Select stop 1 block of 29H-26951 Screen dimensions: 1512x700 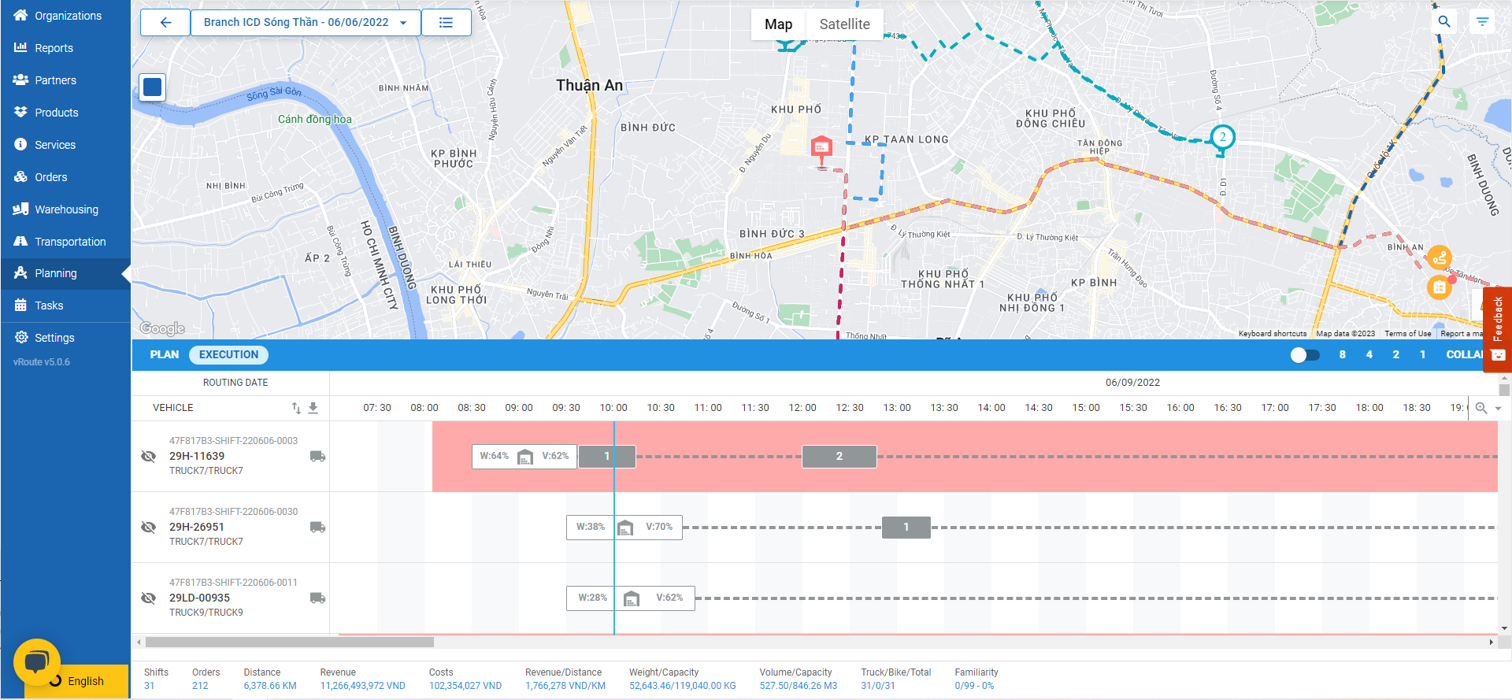click(906, 528)
